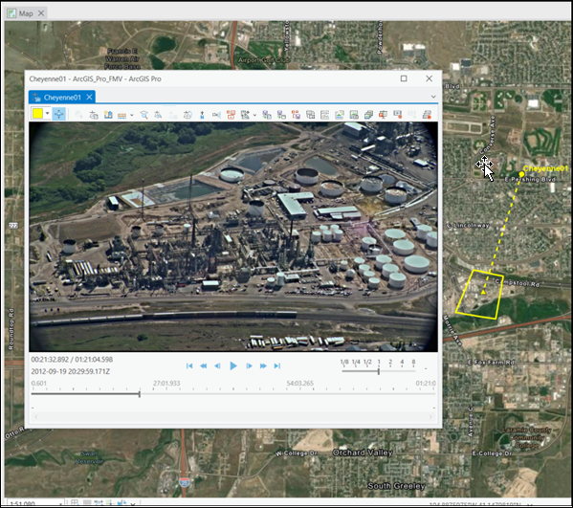Expand the measure tool dropdown arrow
Viewport: 573px width, 508px height.
point(132,115)
